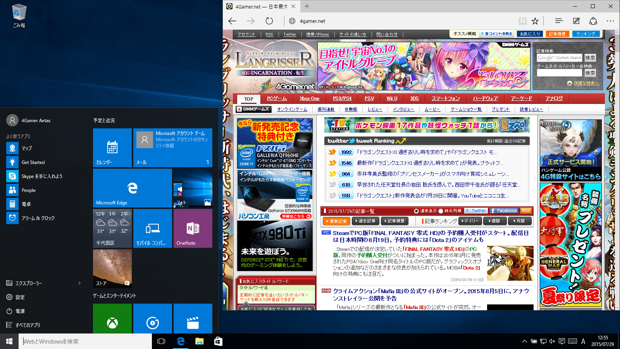The width and height of the screenshot is (620, 349).
Task: Launch Edge from the taskbar
Action: pos(181,341)
